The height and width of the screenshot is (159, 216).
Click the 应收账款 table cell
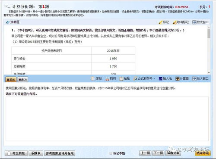51,66
